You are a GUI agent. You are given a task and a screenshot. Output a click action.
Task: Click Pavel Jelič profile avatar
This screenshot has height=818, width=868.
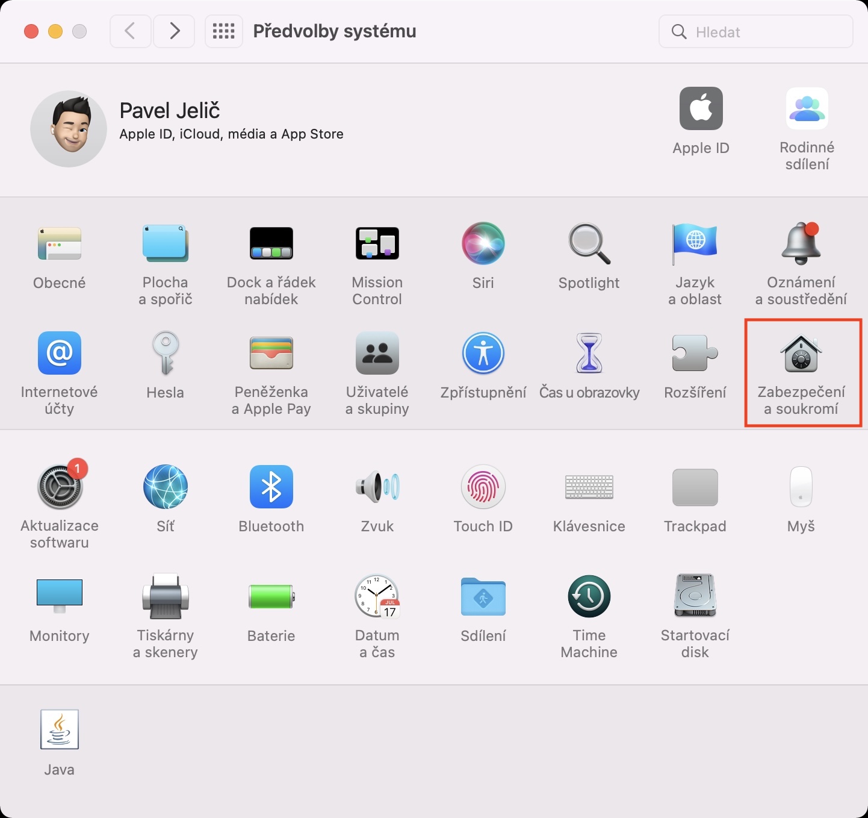(x=69, y=129)
